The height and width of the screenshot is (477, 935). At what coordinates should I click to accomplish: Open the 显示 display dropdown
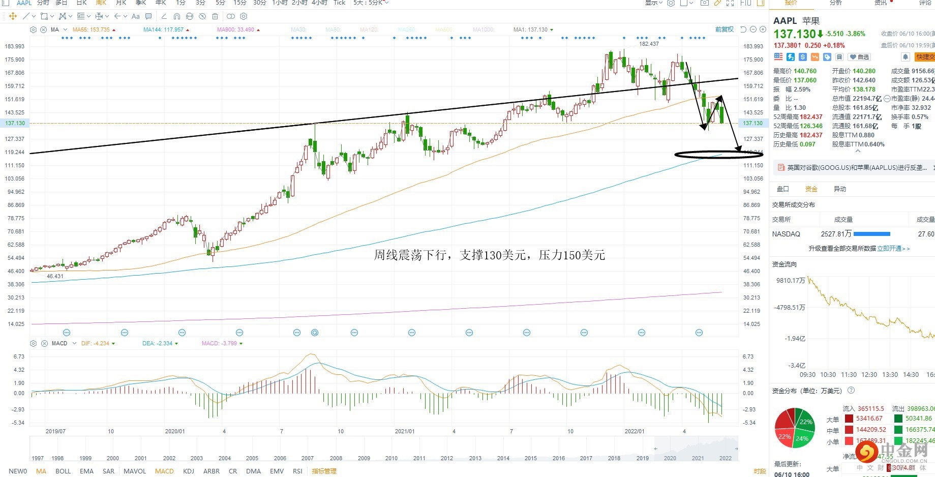653,3
